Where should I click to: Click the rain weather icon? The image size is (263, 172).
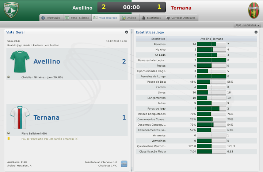click(124, 164)
